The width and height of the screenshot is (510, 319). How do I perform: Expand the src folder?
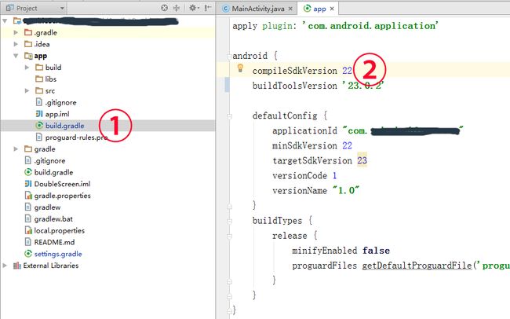click(x=27, y=90)
